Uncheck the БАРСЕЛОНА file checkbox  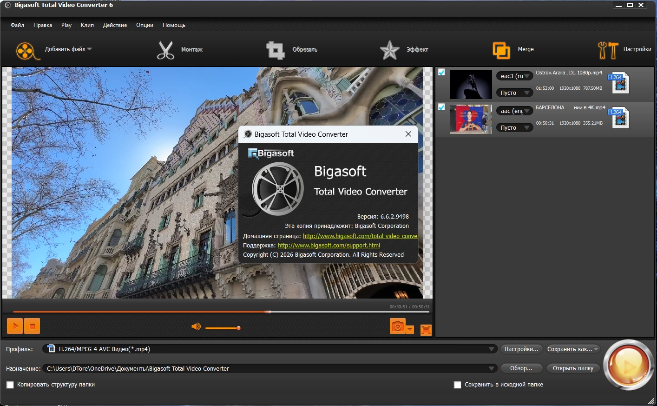pyautogui.click(x=441, y=107)
